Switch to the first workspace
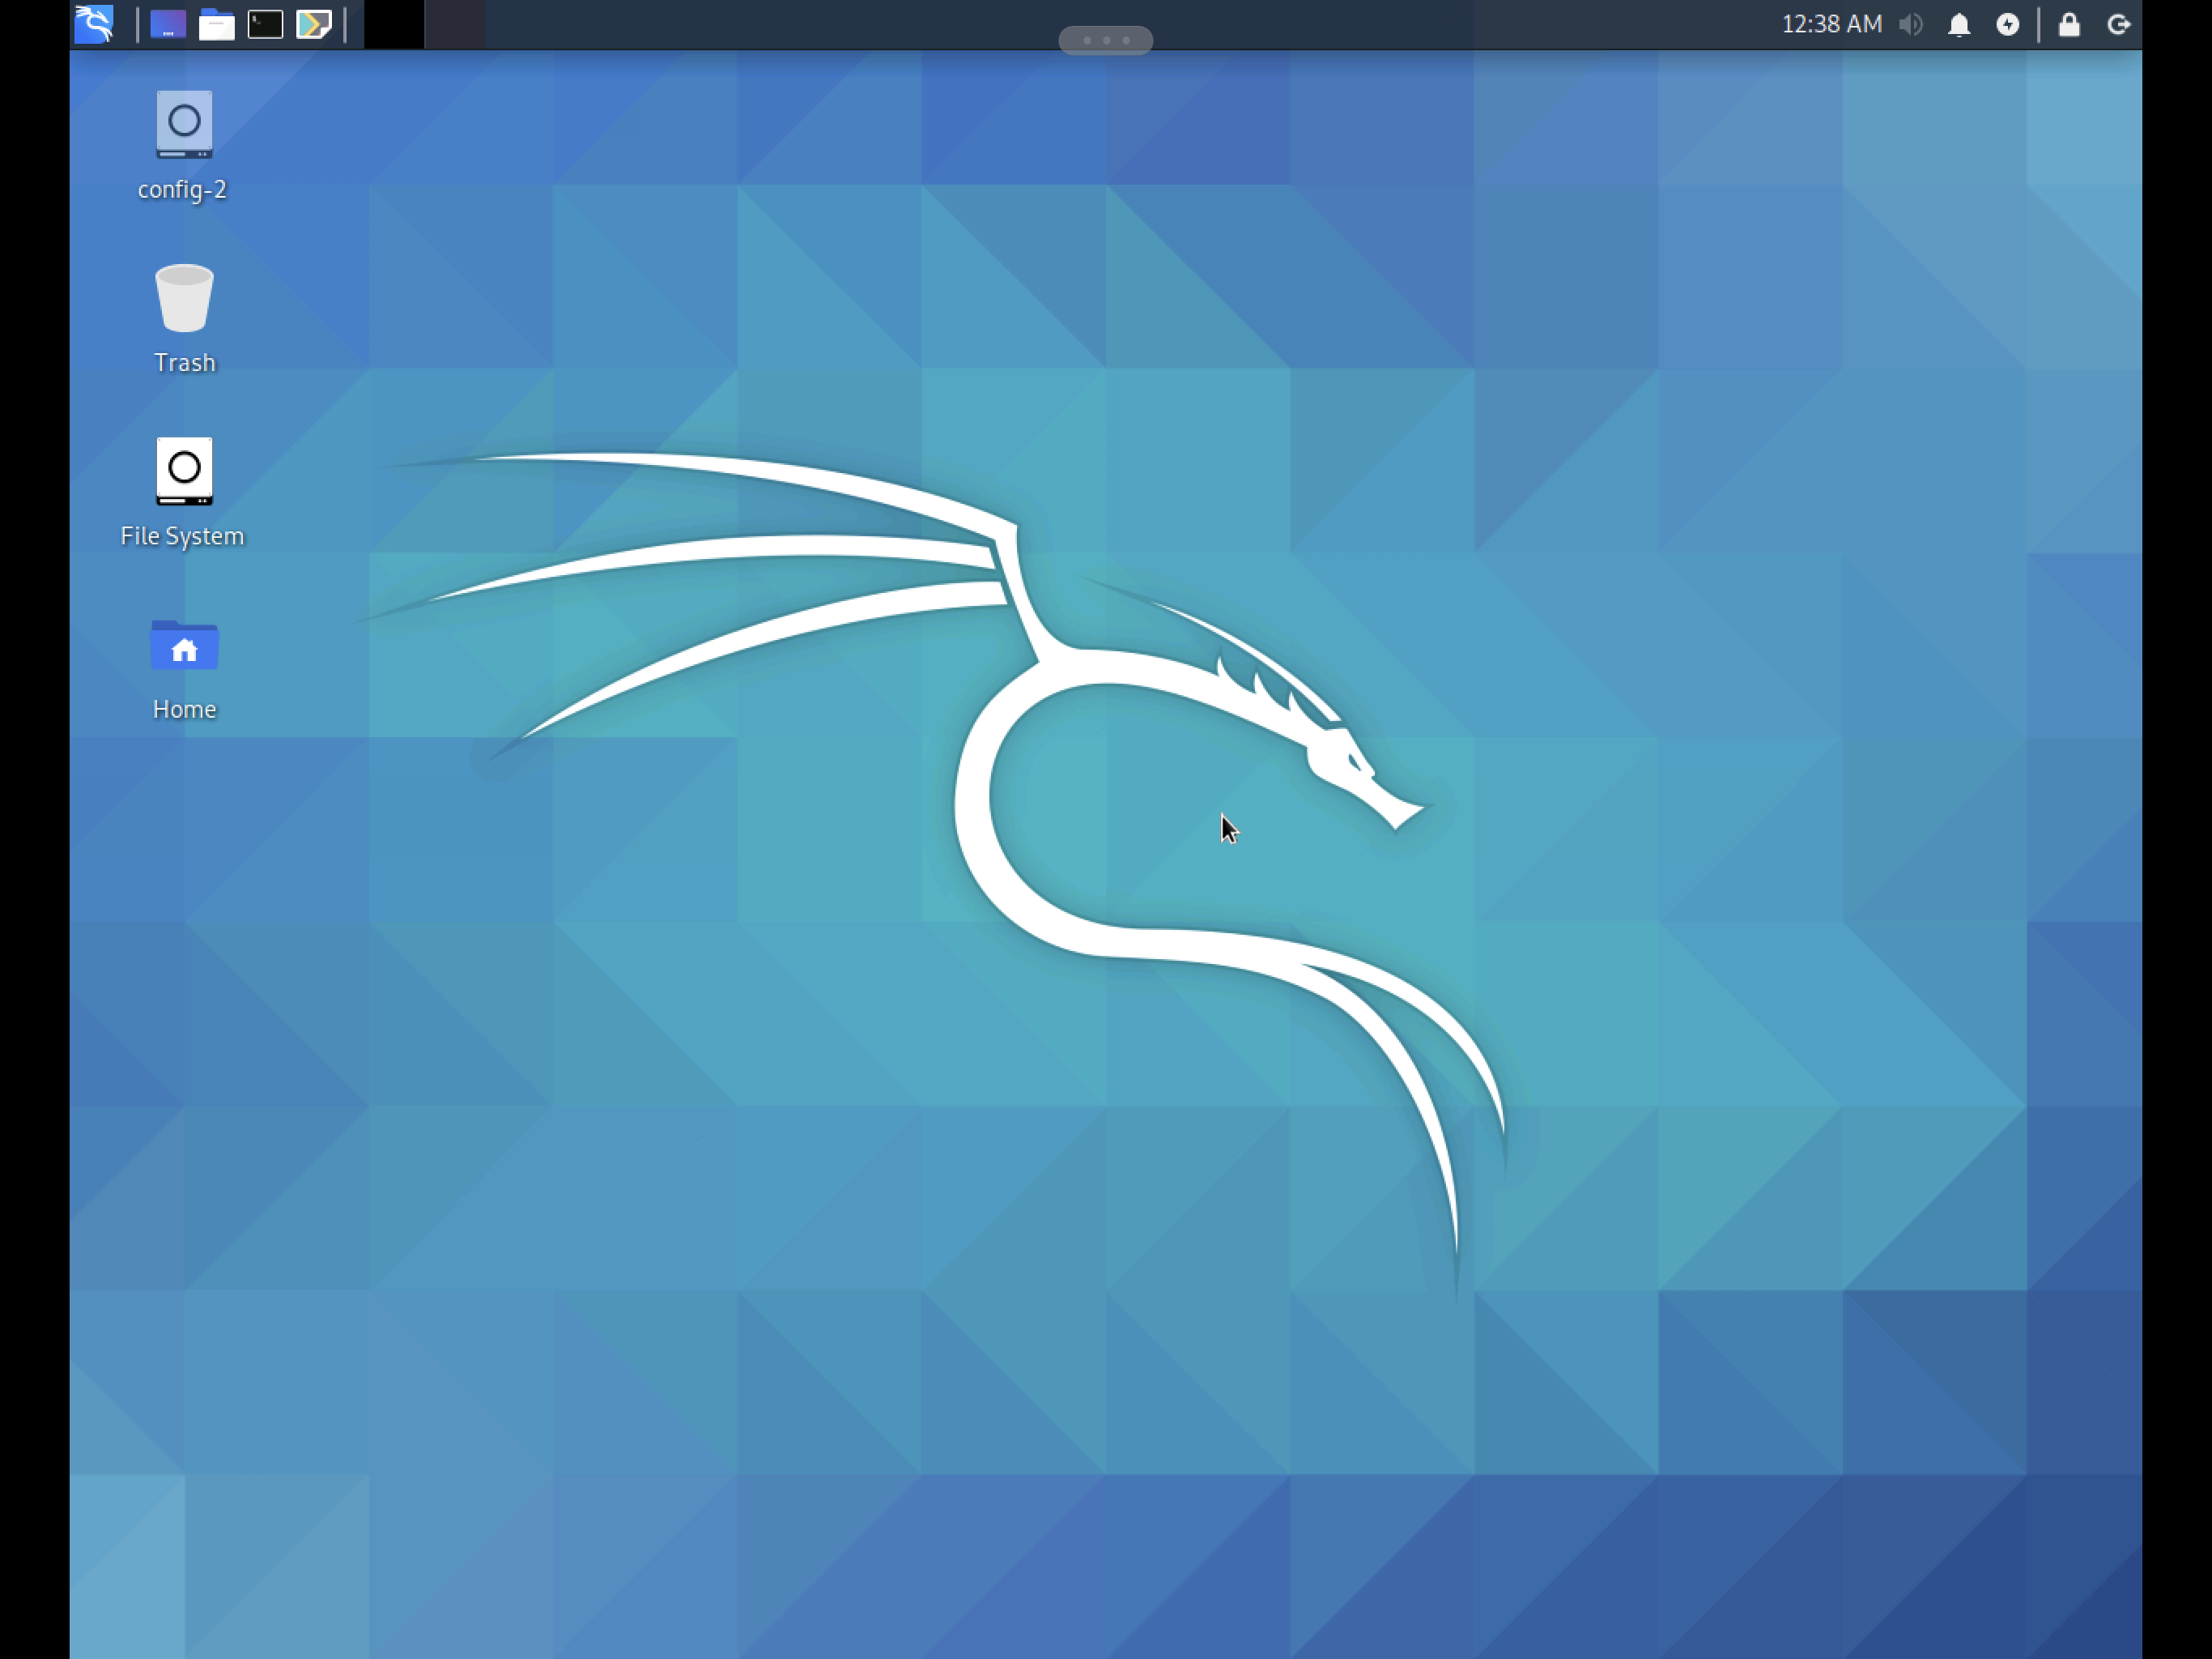The image size is (2212, 1659). click(x=394, y=24)
